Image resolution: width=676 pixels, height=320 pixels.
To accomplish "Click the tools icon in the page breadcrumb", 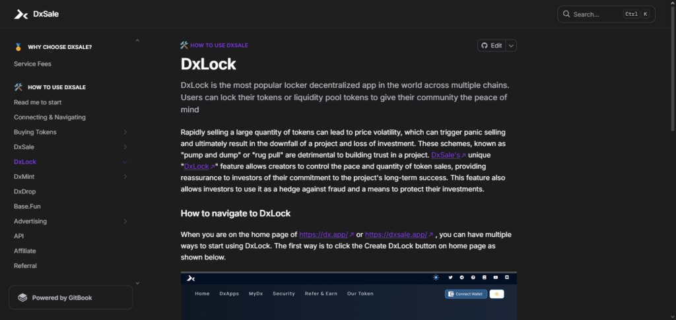I will click(184, 46).
